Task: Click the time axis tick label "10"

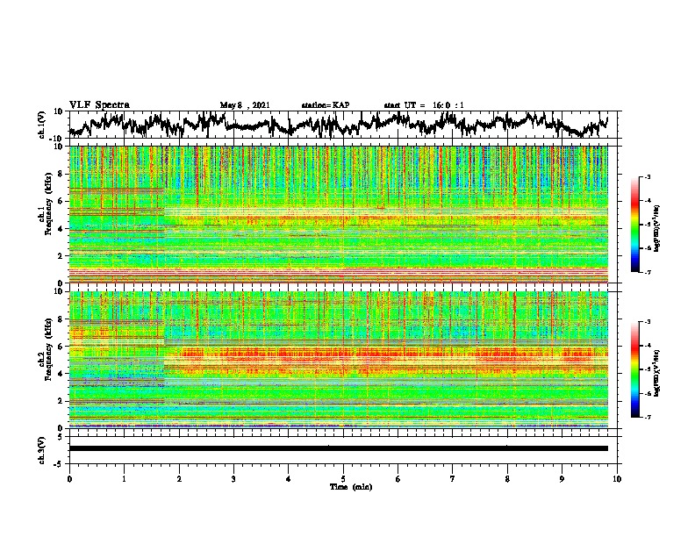Action: tap(617, 479)
